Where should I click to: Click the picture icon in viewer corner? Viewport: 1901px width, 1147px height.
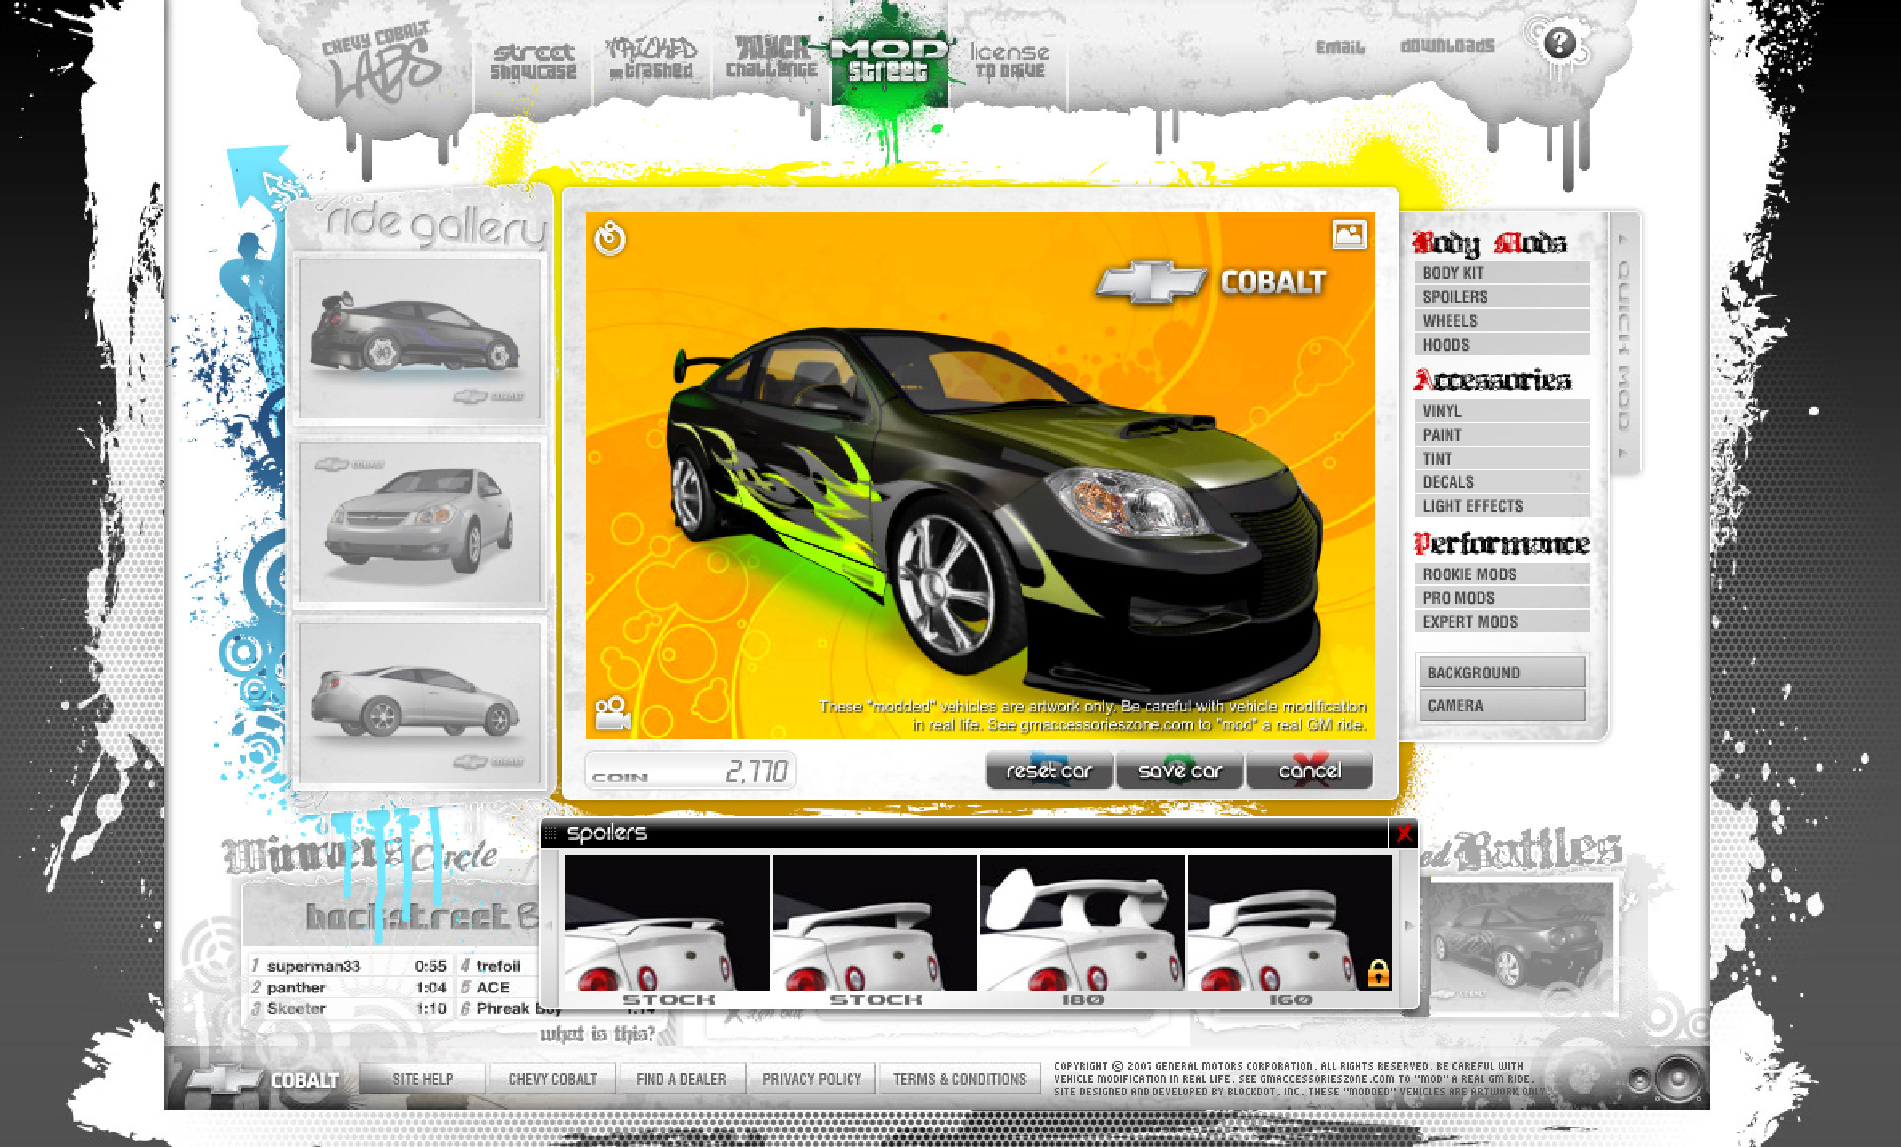tap(1349, 235)
